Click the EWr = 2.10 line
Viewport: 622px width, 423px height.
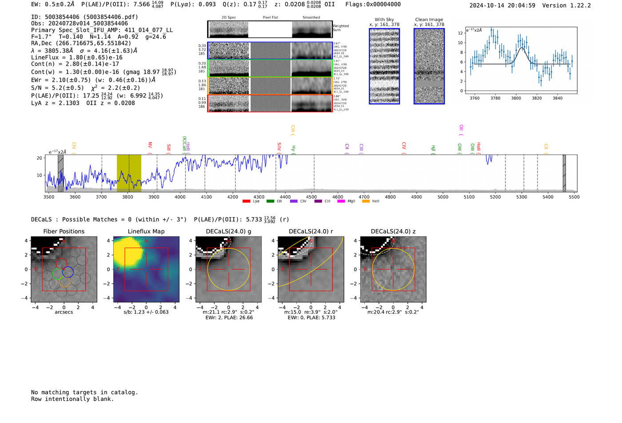pyautogui.click(x=93, y=80)
